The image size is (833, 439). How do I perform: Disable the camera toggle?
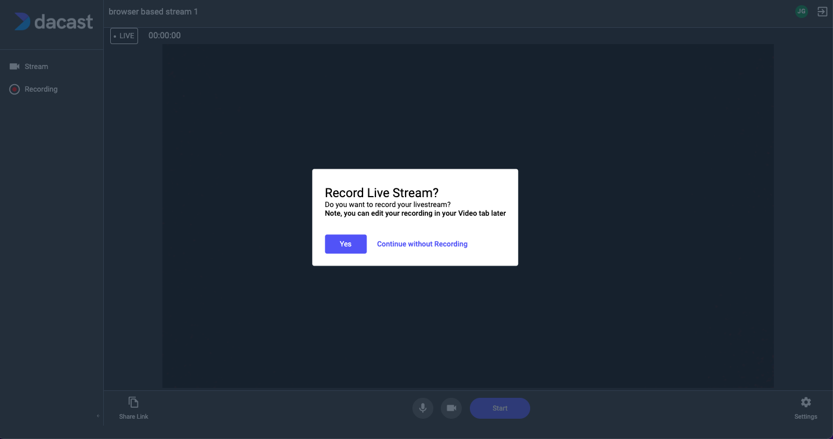(451, 408)
